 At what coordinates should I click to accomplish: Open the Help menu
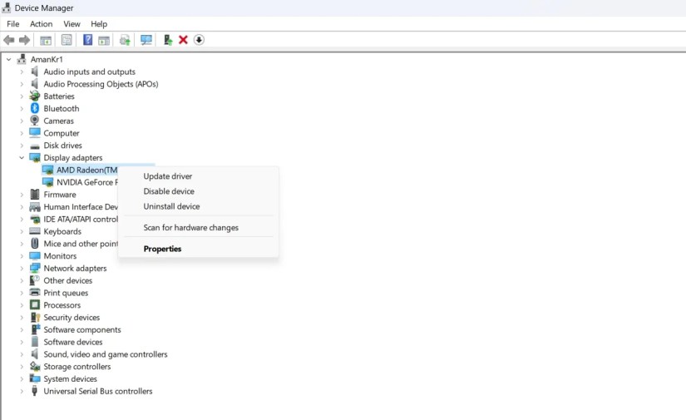tap(99, 24)
